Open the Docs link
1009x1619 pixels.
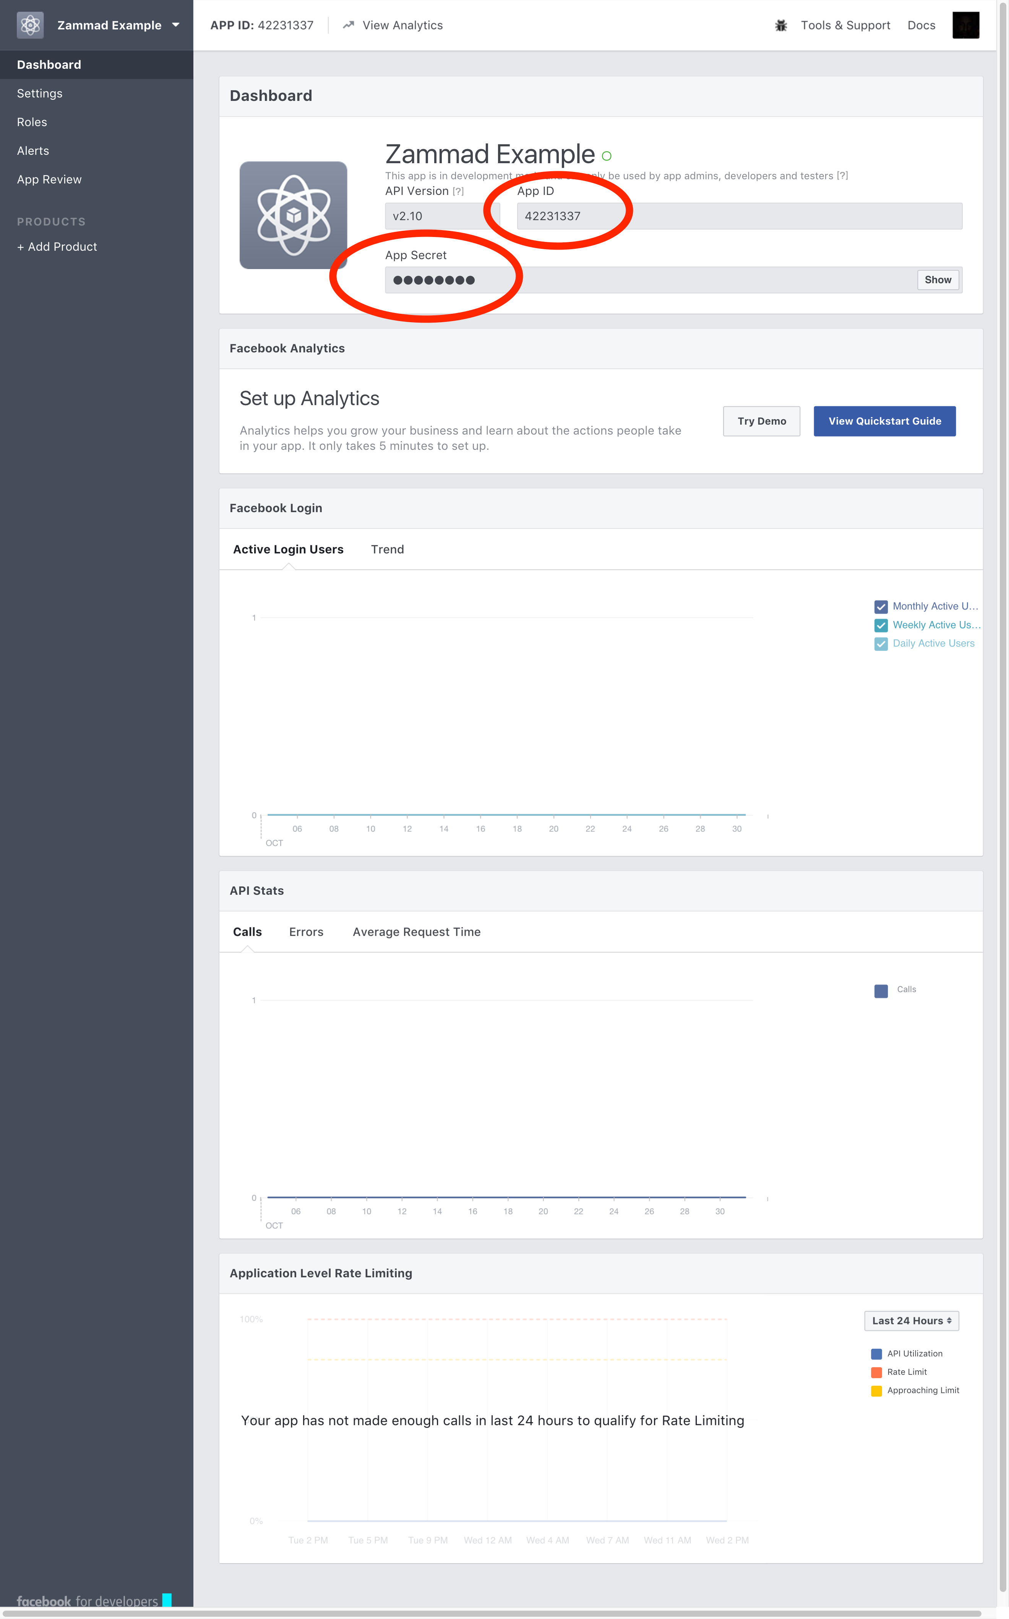pos(921,25)
